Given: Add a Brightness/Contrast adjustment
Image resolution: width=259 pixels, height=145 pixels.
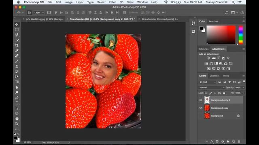Looking at the screenshot, I should (209, 58).
